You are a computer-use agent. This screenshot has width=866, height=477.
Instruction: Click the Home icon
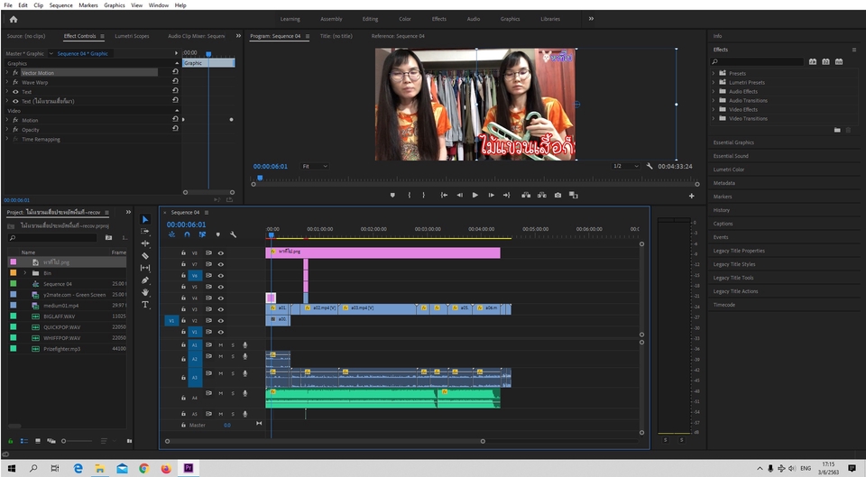pos(14,19)
